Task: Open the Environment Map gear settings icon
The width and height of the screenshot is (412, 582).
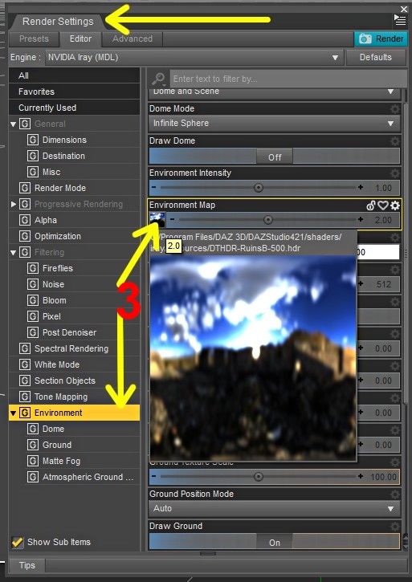Action: (395, 206)
